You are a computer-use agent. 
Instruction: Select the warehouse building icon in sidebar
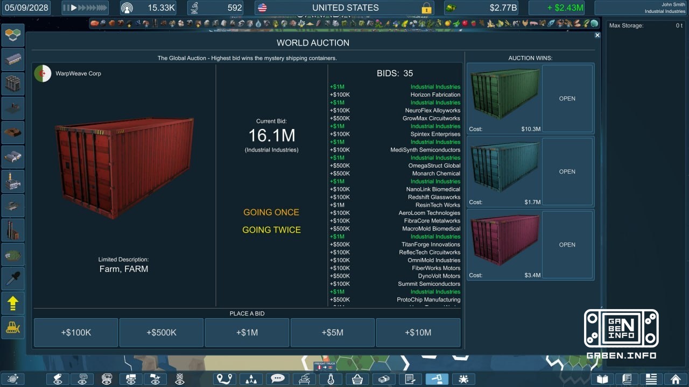tap(13, 59)
